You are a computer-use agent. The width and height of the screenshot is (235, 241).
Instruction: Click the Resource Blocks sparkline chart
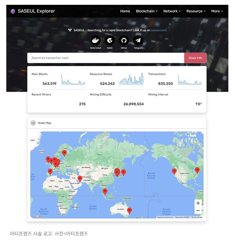click(x=132, y=79)
